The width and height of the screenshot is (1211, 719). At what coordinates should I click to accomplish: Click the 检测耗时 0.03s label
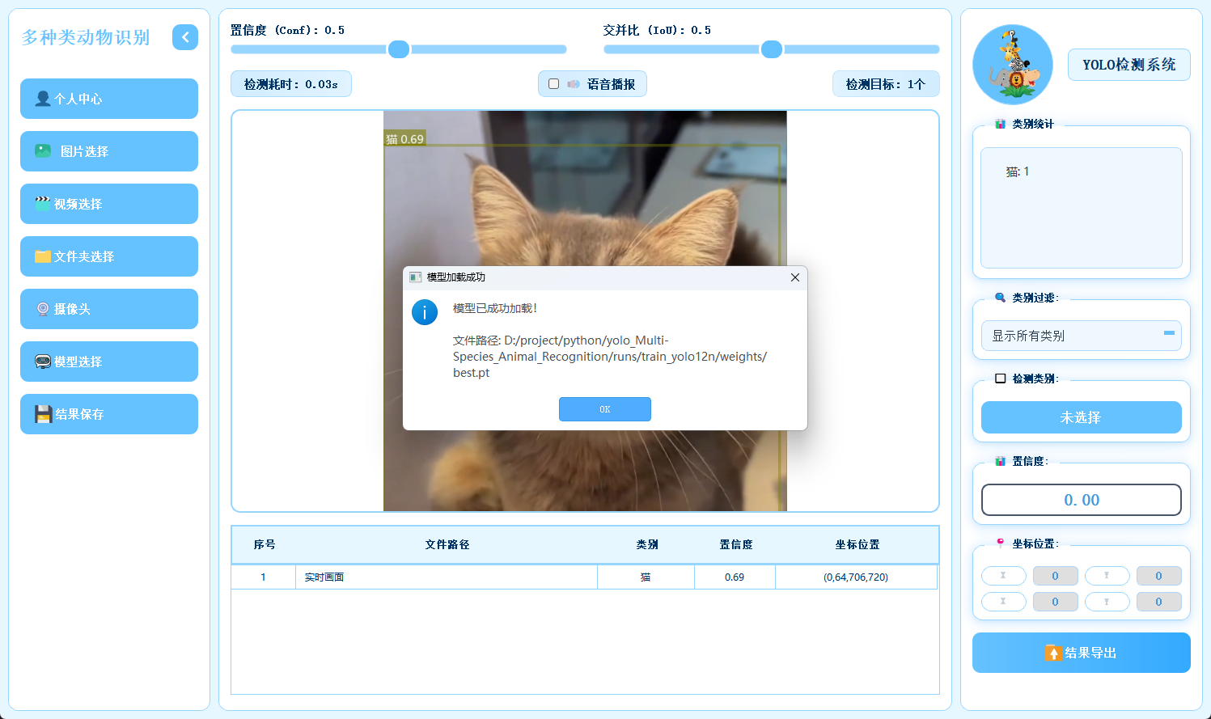pos(291,84)
